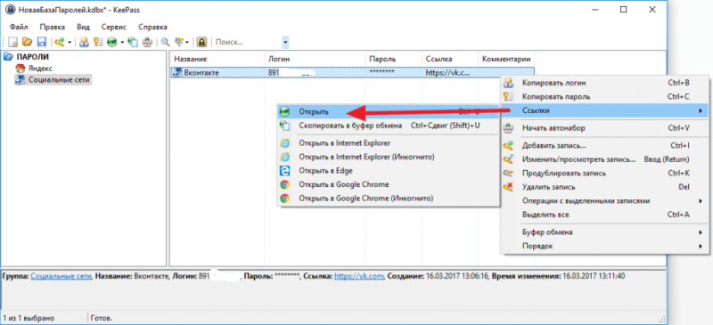713x325 pixels.
Task: Click the Find magnifier toolbar icon
Action: click(x=165, y=42)
